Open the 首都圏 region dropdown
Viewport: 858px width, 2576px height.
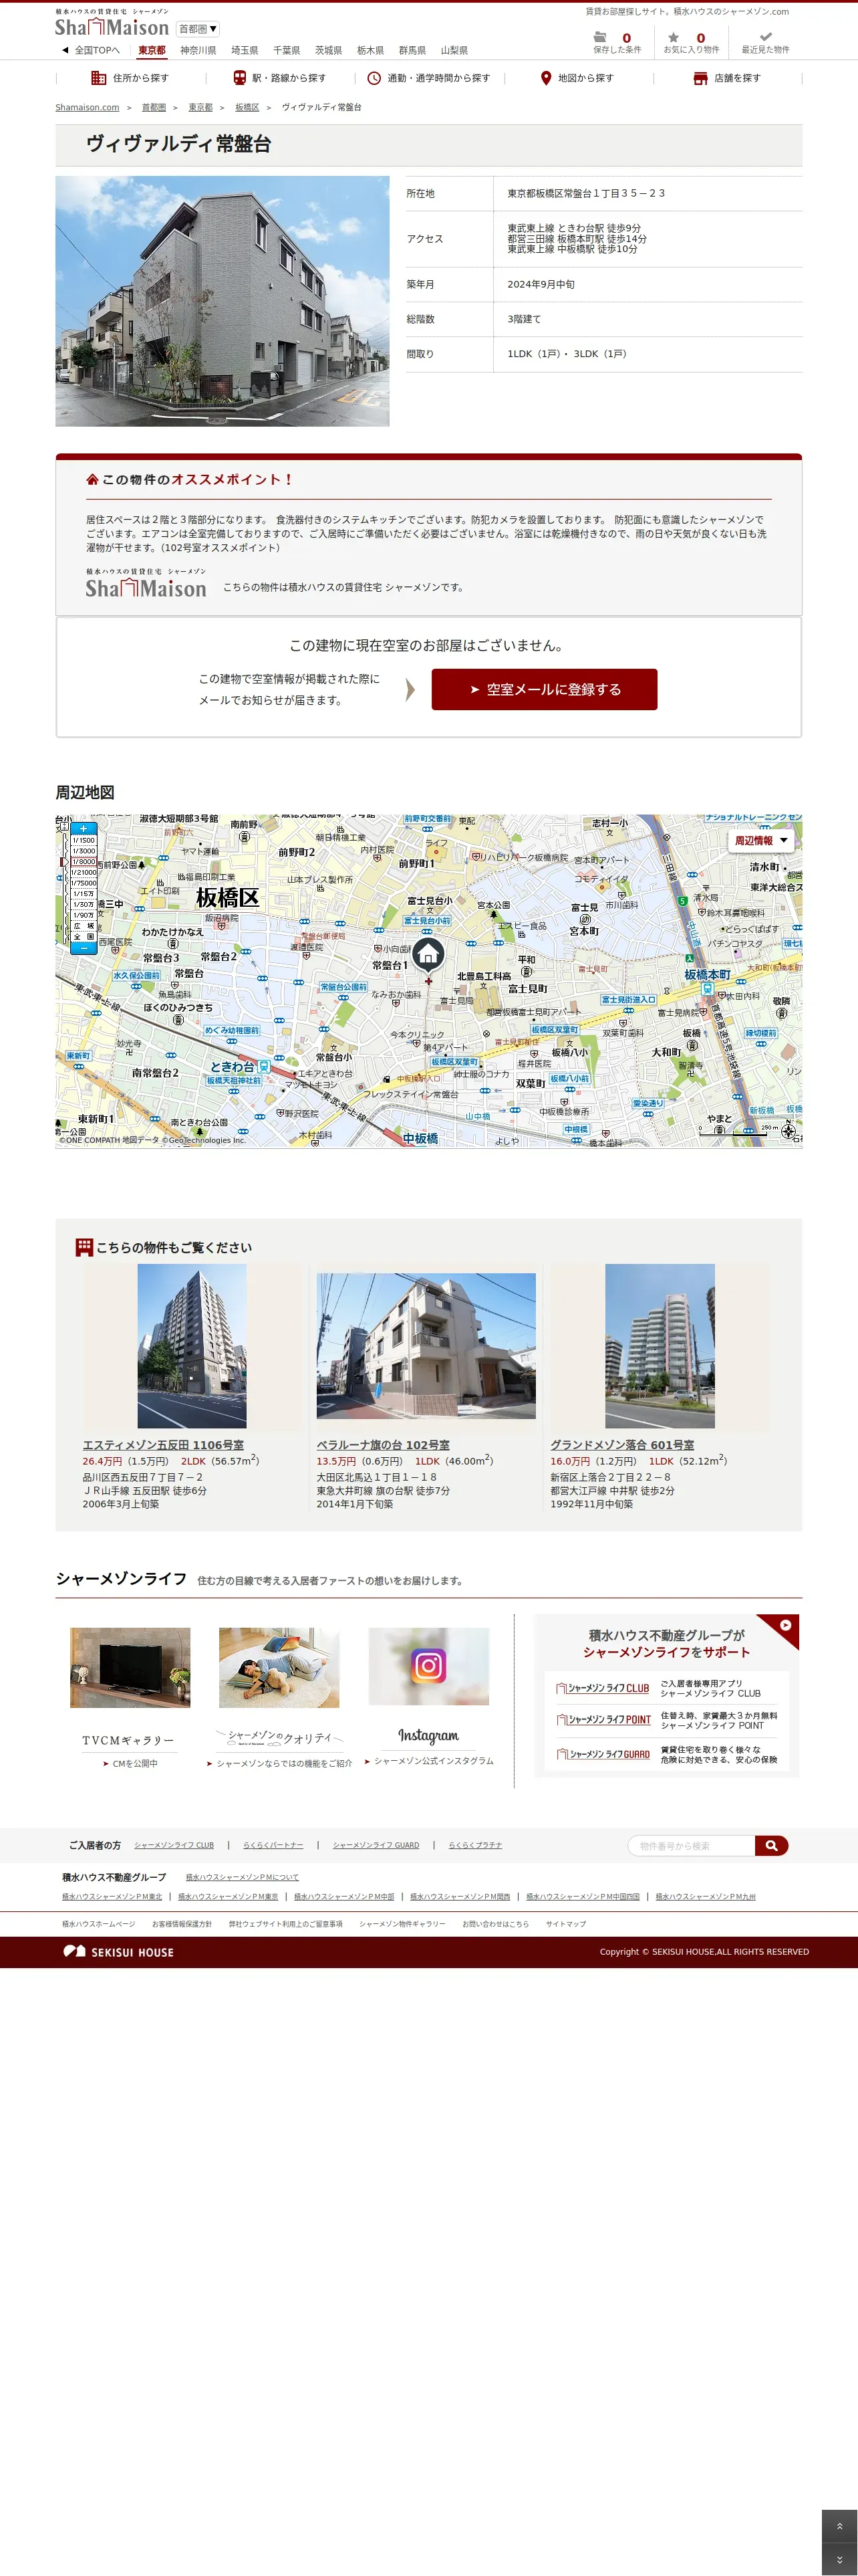click(x=198, y=29)
